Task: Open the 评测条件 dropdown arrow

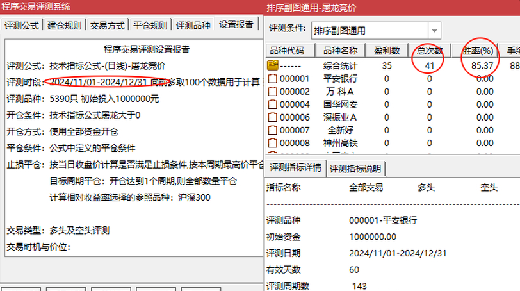Action: [x=435, y=30]
